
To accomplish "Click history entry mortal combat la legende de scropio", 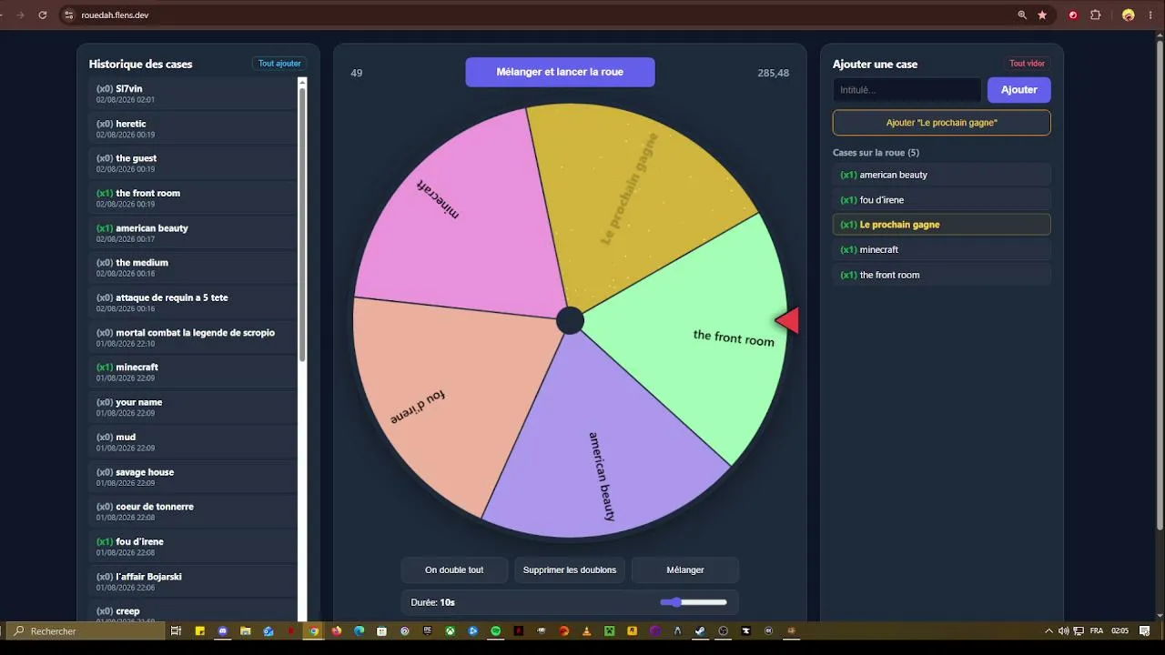I will [193, 338].
